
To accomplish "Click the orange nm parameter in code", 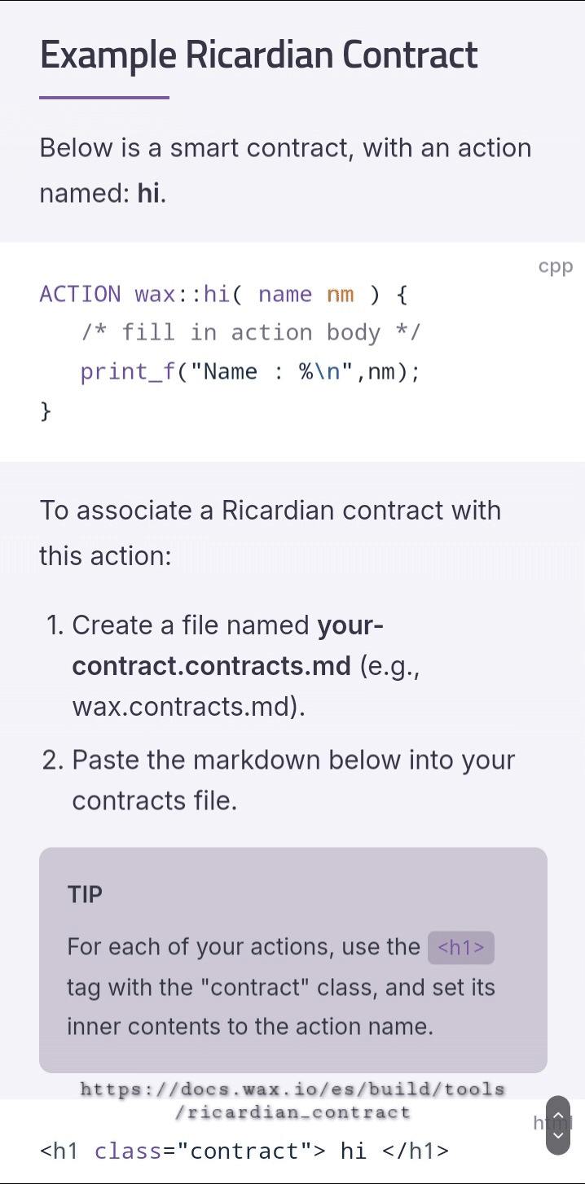I will point(341,294).
